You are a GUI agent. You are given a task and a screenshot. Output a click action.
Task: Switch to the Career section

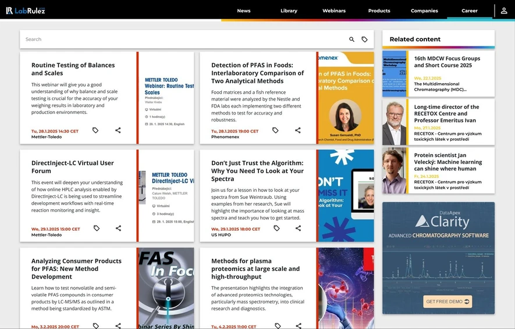[470, 10]
